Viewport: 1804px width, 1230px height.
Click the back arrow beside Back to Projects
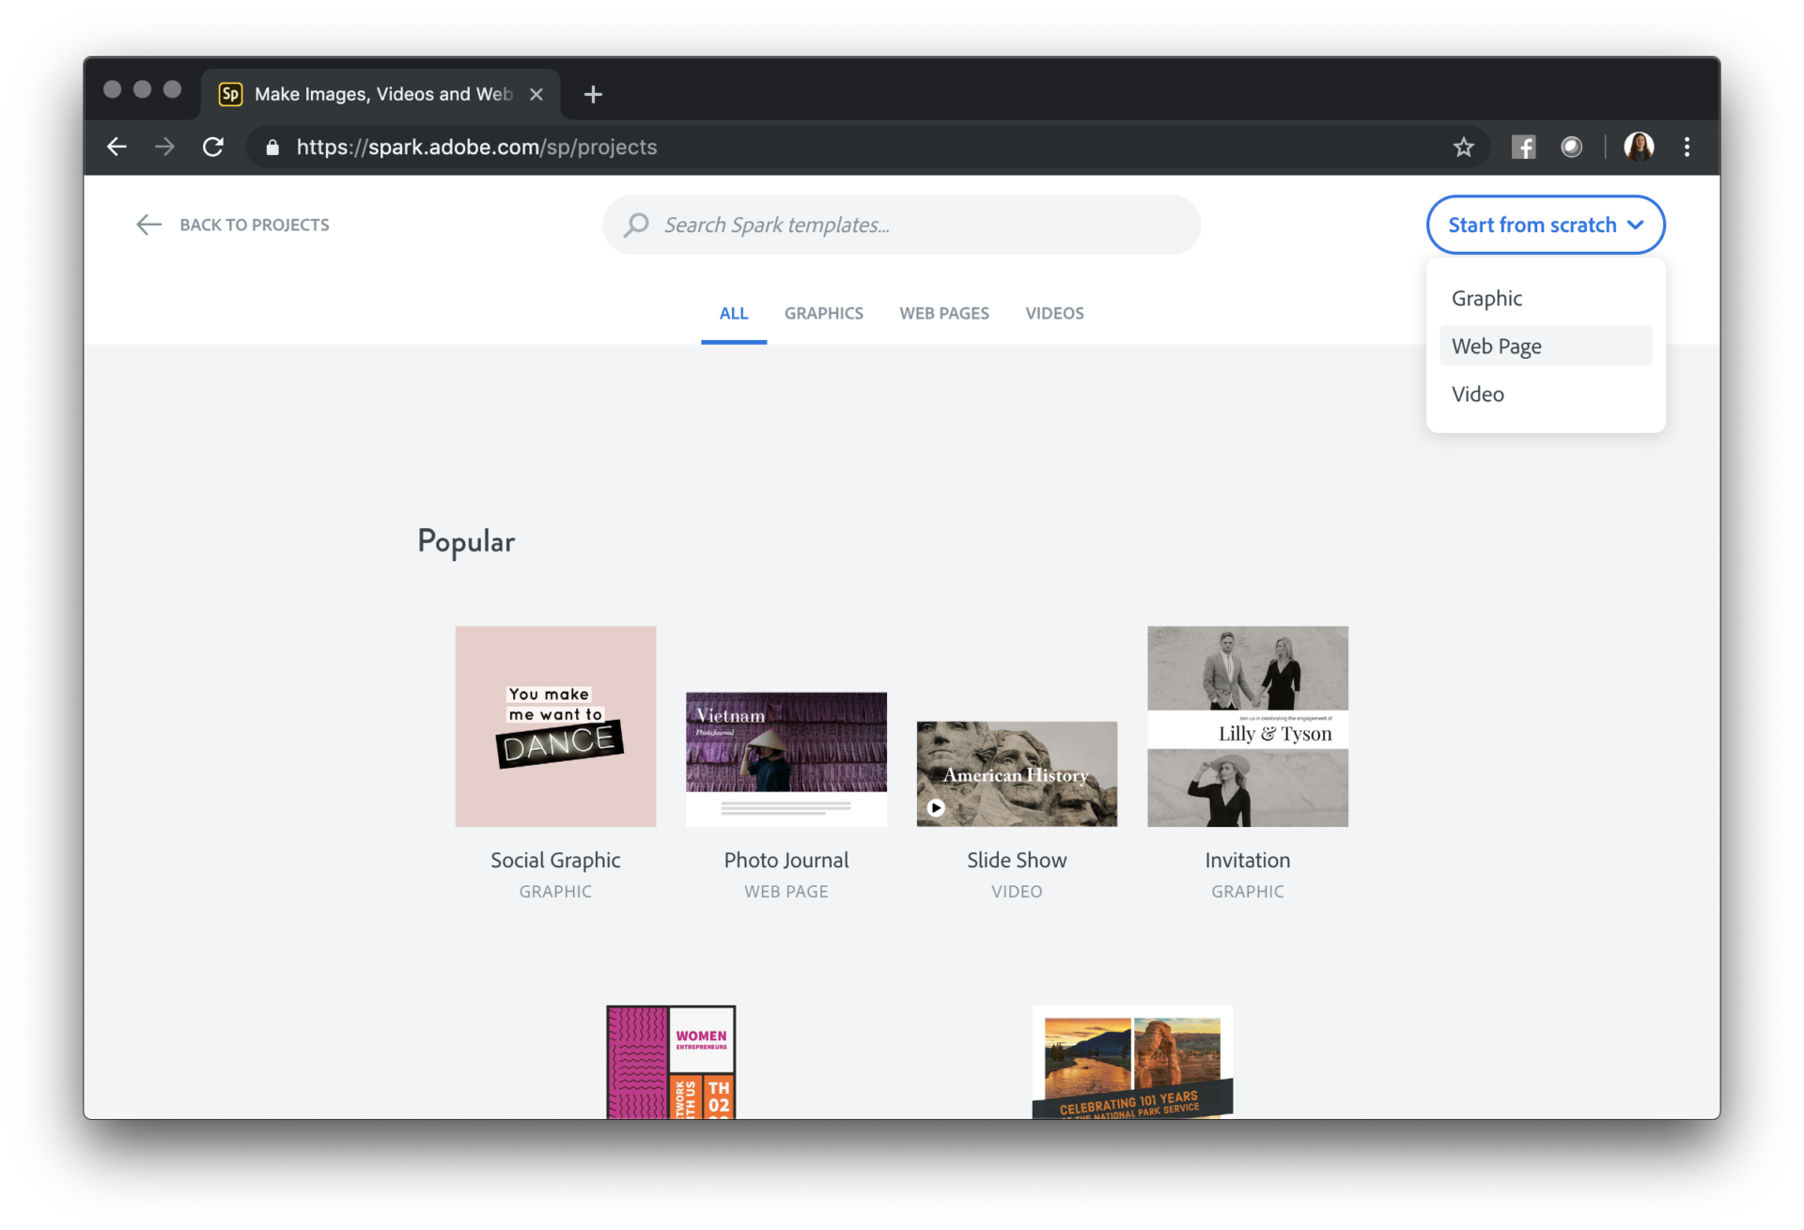point(148,225)
